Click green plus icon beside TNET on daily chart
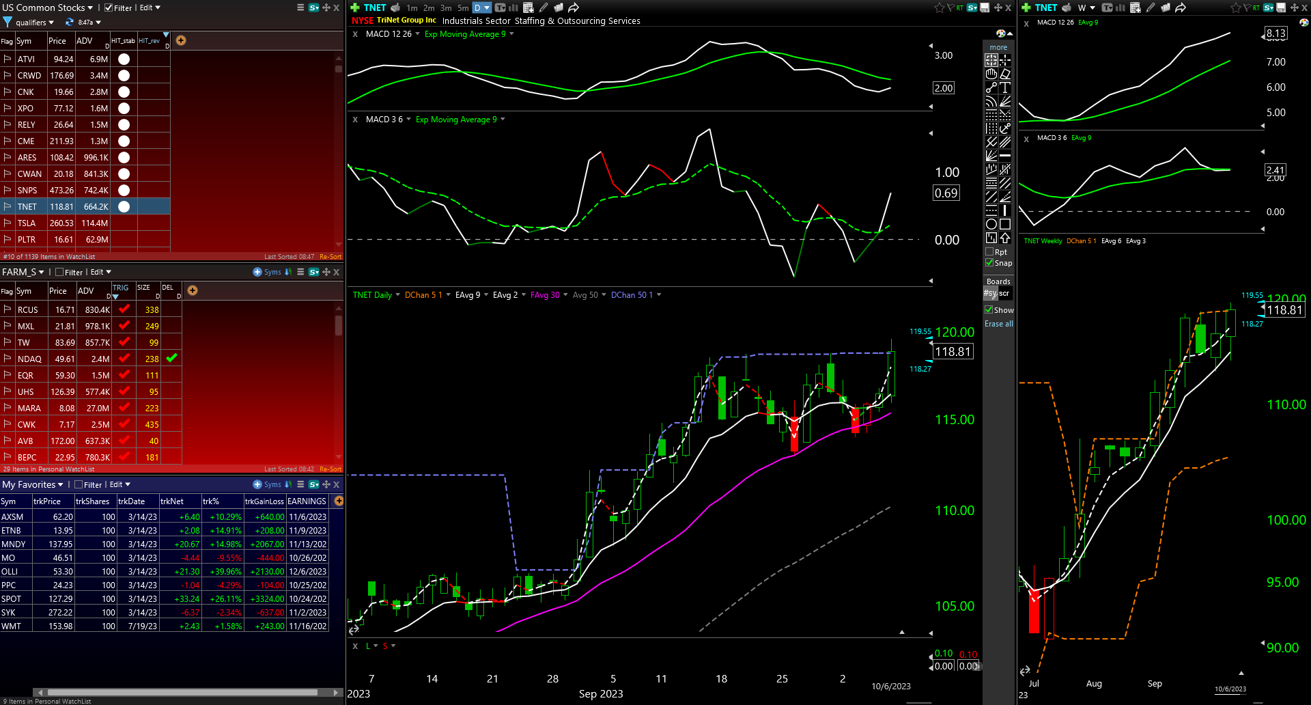The image size is (1311, 705). (x=355, y=8)
